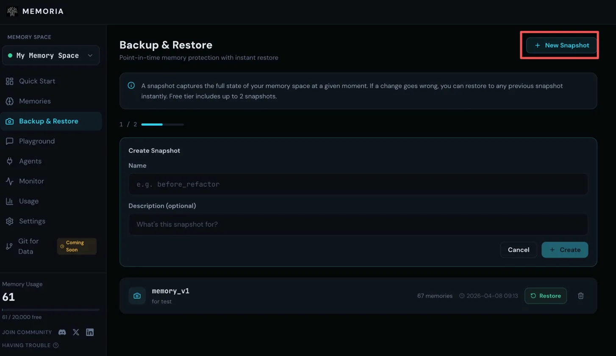This screenshot has width=616, height=356.
Task: Navigate to Agents section
Action: click(x=30, y=161)
